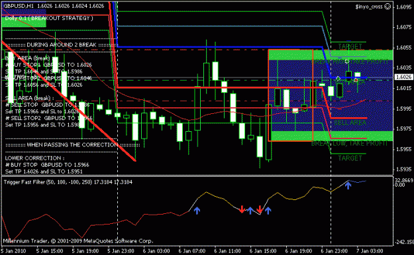Click the '5 Jan 15:00' time label
414x255 pixels.
pyautogui.click(x=50, y=251)
